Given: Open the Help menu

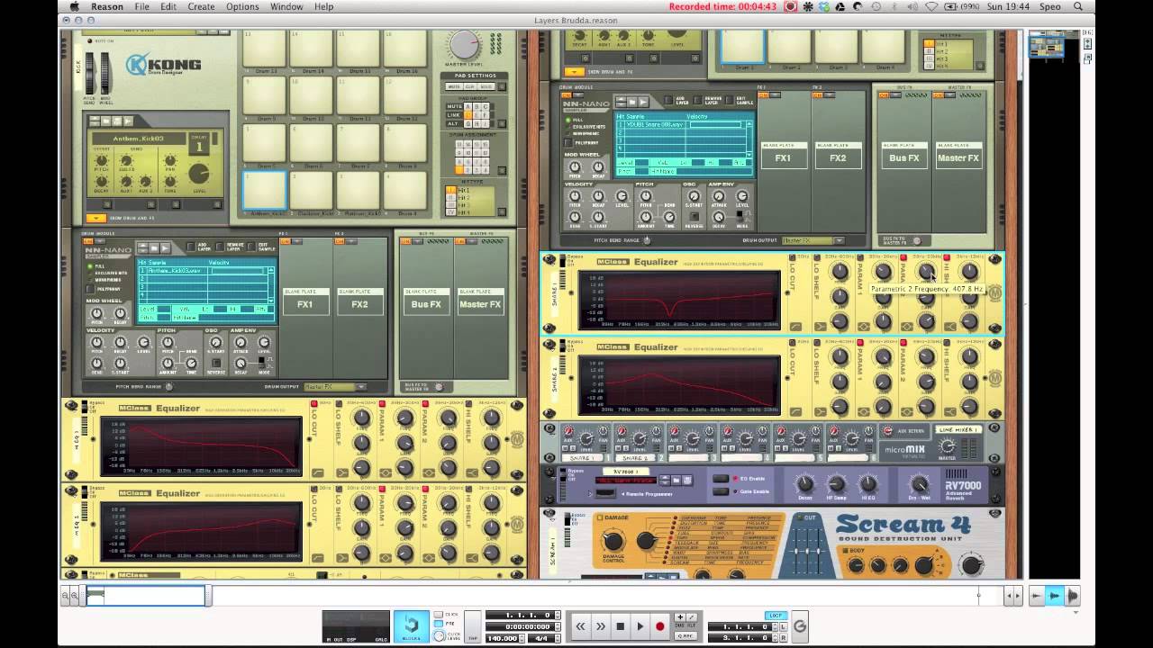Looking at the screenshot, I should click(x=323, y=6).
